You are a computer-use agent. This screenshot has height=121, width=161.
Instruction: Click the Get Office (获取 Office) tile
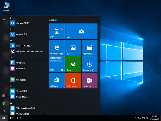click(73, 80)
